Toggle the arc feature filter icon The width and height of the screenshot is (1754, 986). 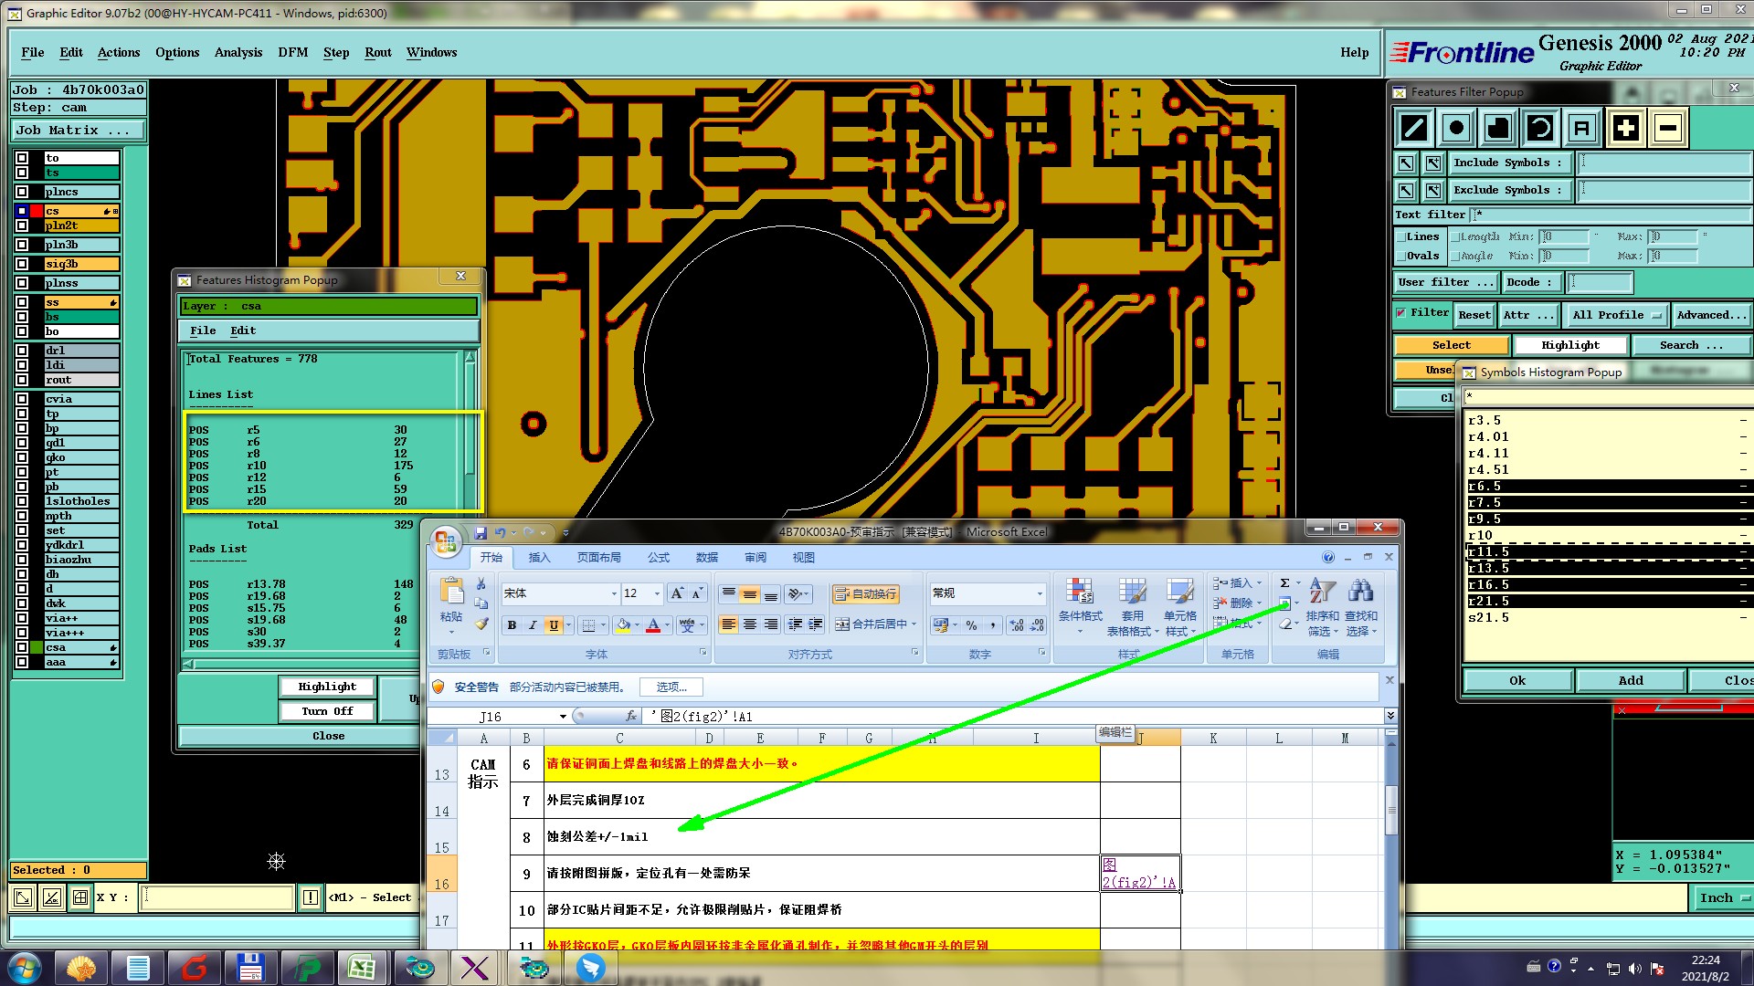click(x=1540, y=128)
